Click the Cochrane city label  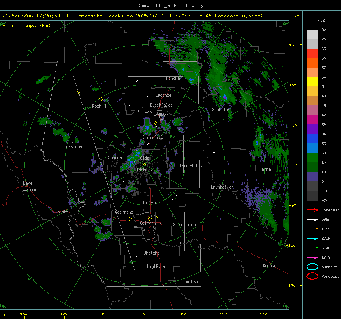[x=124, y=212]
